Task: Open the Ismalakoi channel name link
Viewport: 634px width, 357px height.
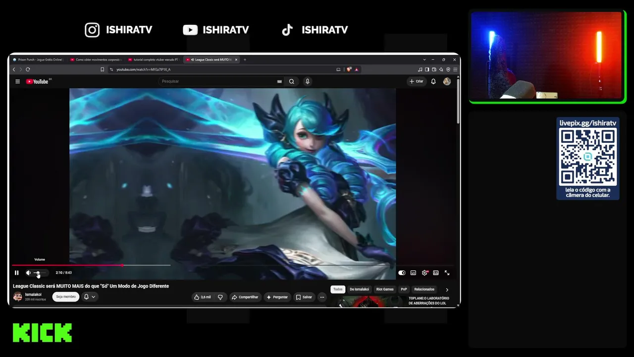Action: [33, 295]
